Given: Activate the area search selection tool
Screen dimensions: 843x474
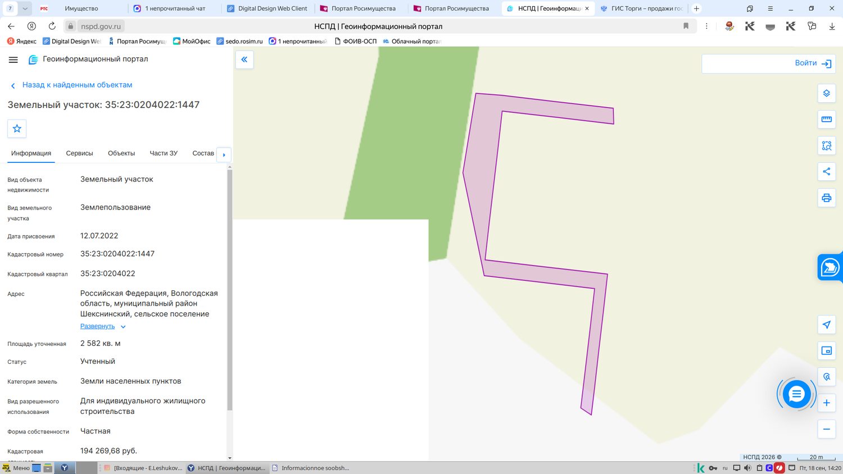Looking at the screenshot, I should point(826,145).
